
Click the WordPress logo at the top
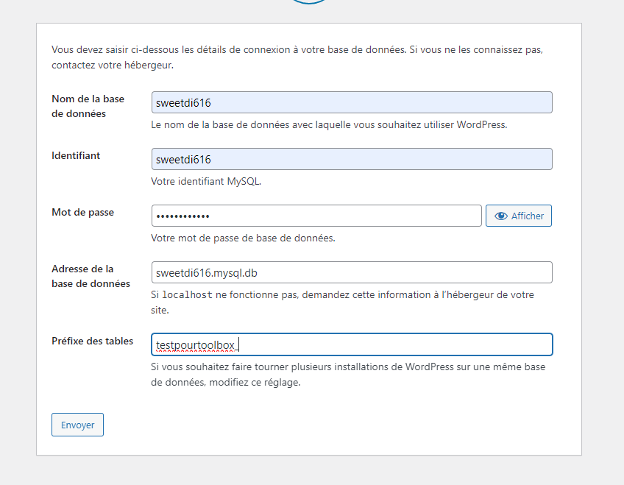tap(310, 2)
